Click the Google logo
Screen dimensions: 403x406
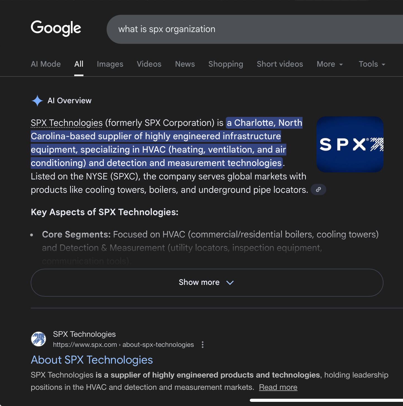tap(56, 28)
